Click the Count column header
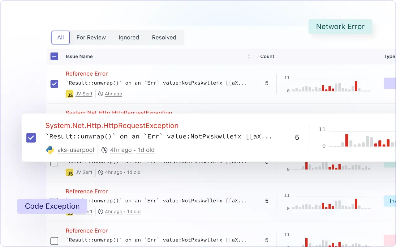 click(267, 57)
